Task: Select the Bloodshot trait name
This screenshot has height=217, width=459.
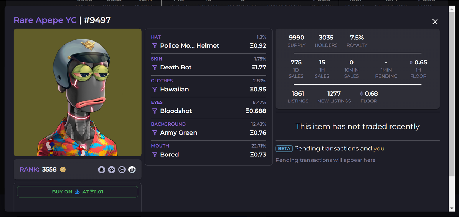Action: 176,111
